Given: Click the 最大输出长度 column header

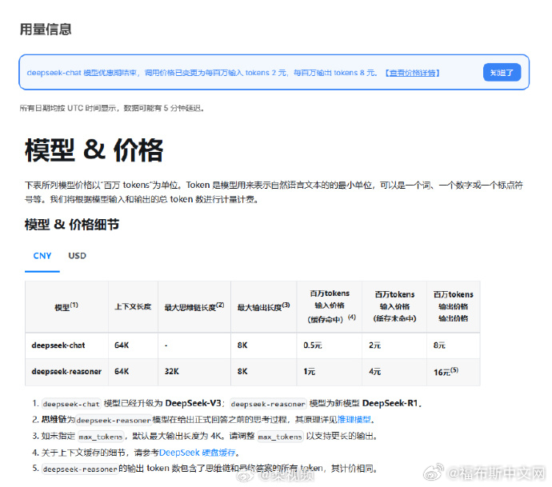Looking at the screenshot, I should click(264, 307).
